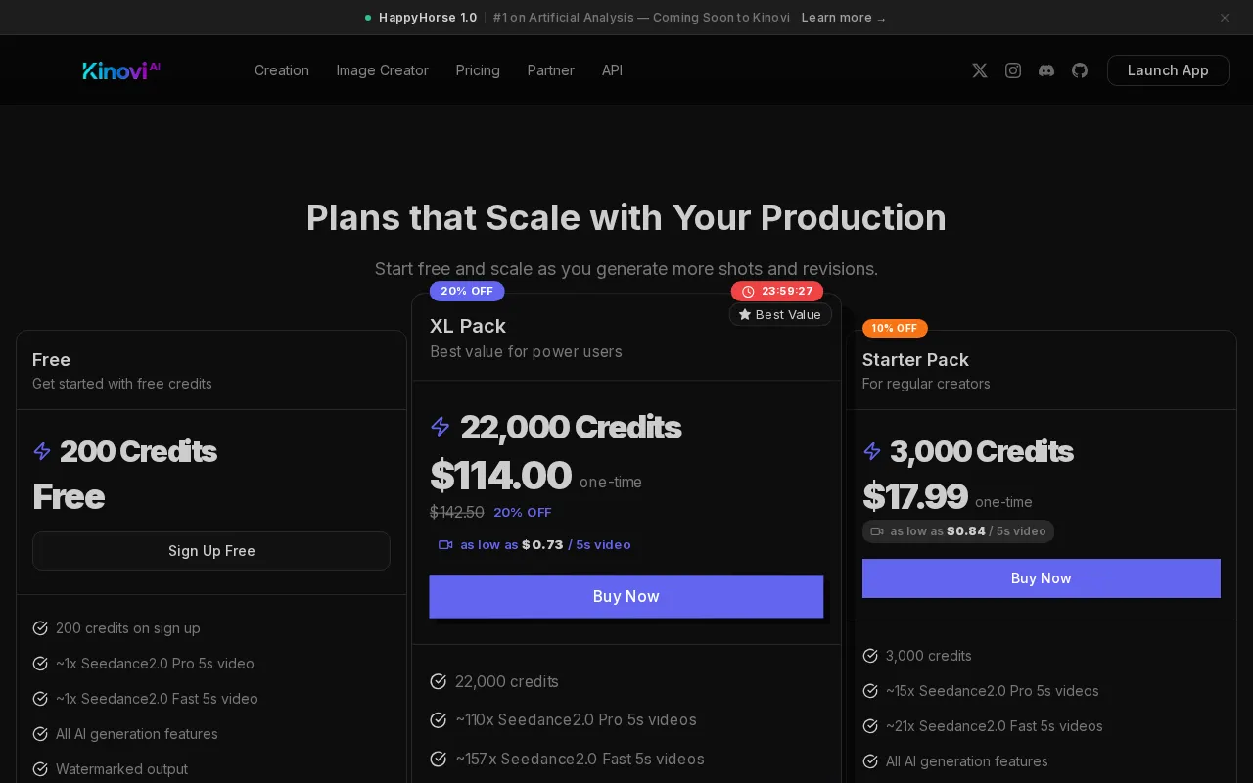This screenshot has height=783, width=1253.
Task: Click checkmark beside ~1x Seedance2.0 Fast 5s video
Action: [40, 699]
